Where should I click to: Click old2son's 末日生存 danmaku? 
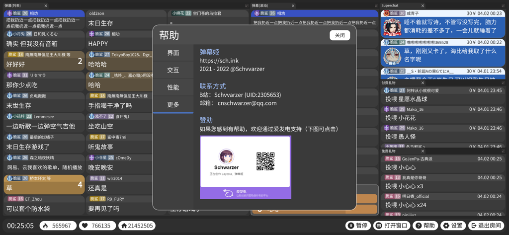[x=126, y=19]
